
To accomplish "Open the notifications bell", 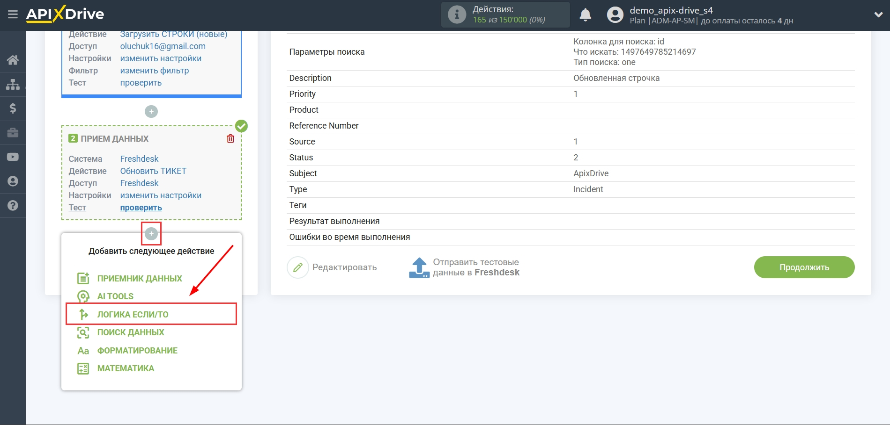I will pyautogui.click(x=585, y=15).
